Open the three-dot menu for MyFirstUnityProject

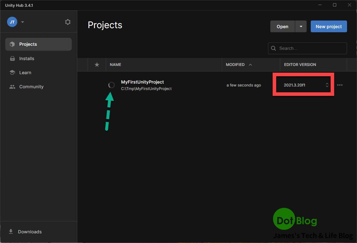pos(340,85)
